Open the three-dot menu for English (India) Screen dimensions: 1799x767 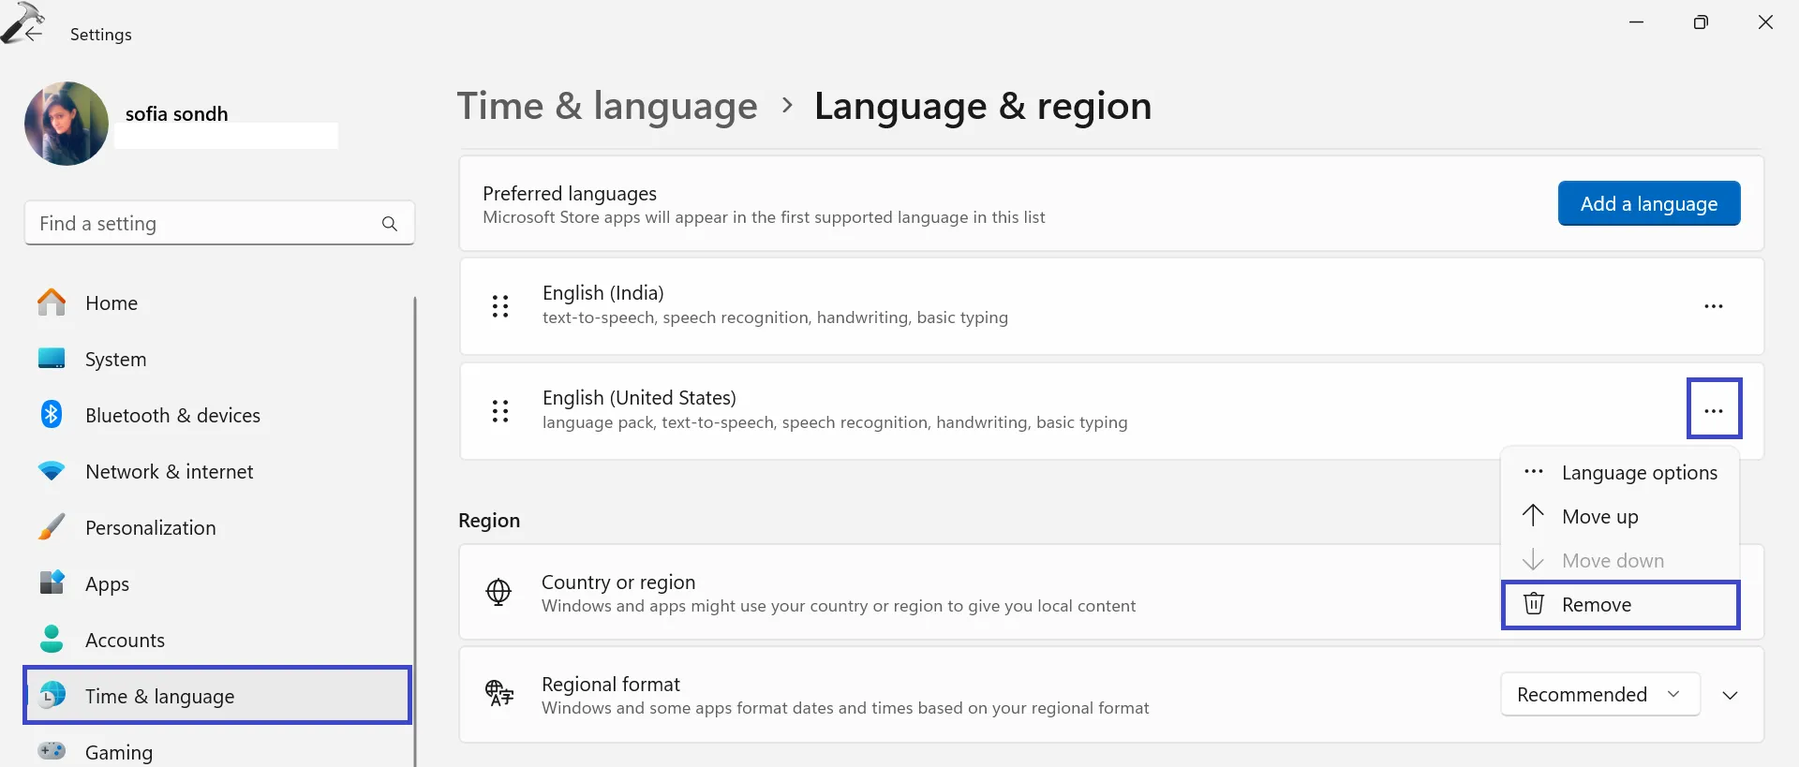coord(1713,306)
